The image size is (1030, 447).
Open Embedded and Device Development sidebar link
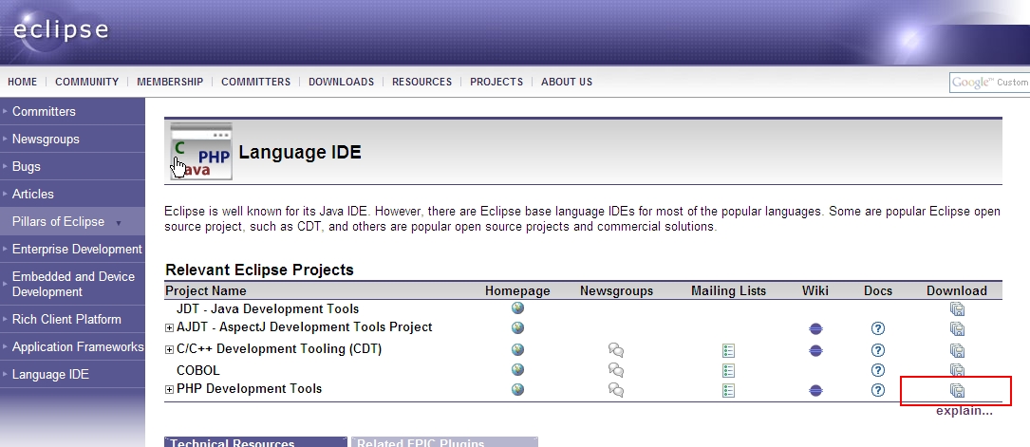click(x=72, y=284)
